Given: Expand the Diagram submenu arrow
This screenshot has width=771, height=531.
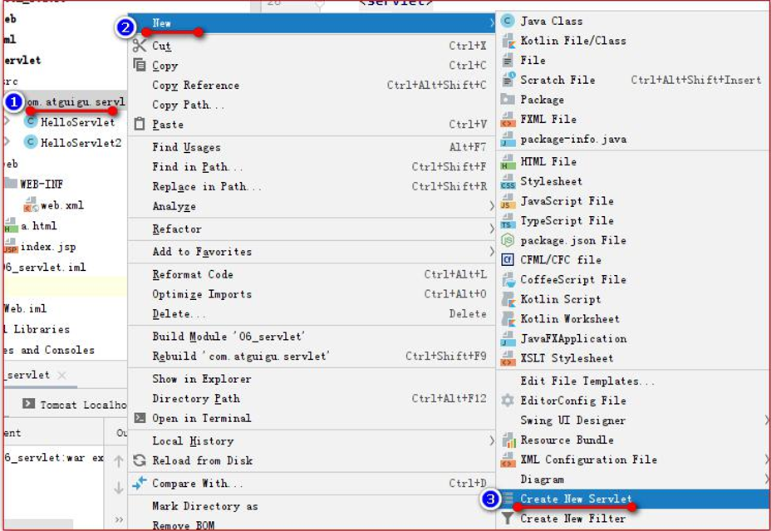Looking at the screenshot, I should click(x=766, y=479).
